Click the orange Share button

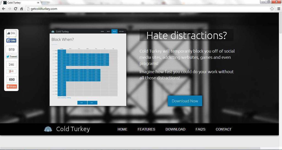[12, 86]
